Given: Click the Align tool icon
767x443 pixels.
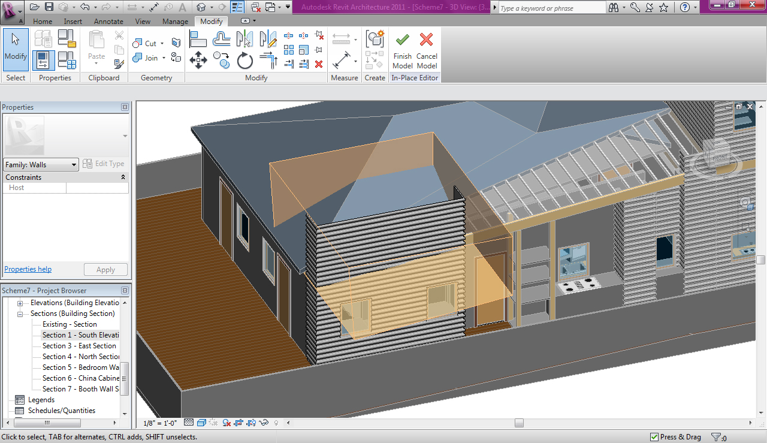Looking at the screenshot, I should click(198, 40).
